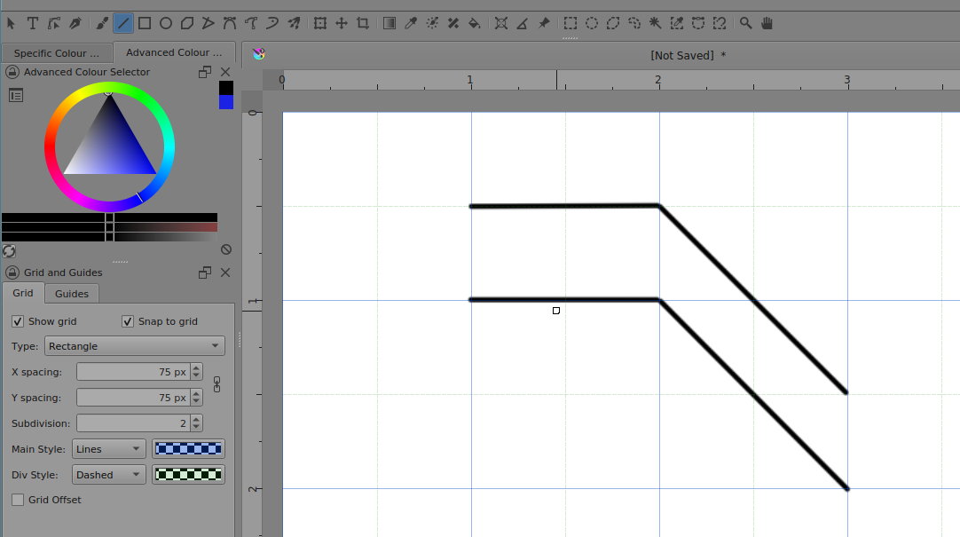Open the Grid tab
The image size is (960, 537).
[23, 293]
